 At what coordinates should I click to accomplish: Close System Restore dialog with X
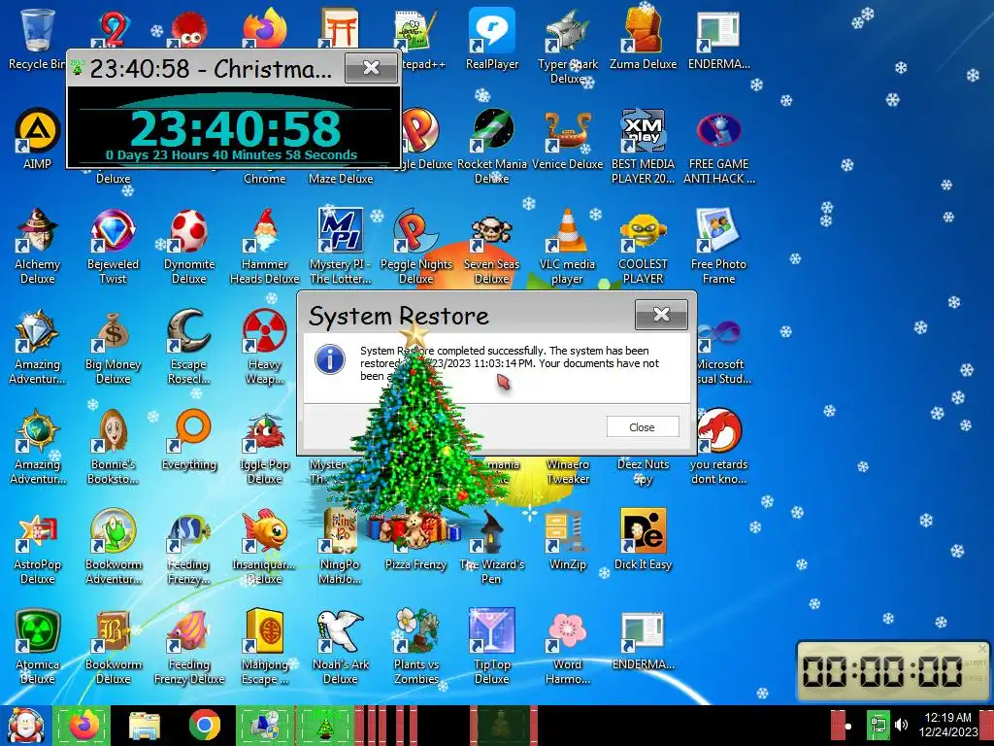(661, 315)
